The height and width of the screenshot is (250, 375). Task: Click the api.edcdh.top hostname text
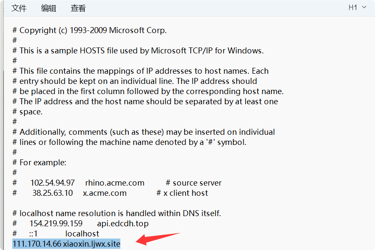(123, 223)
